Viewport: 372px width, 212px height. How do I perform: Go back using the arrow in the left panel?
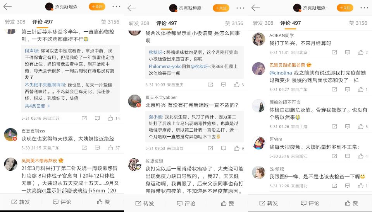[x=7, y=7]
